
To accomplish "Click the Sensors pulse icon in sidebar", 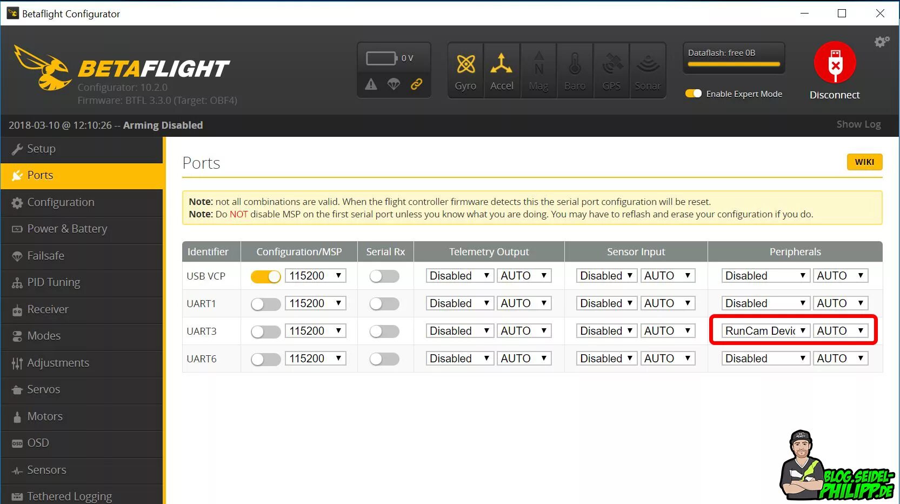I will point(17,470).
